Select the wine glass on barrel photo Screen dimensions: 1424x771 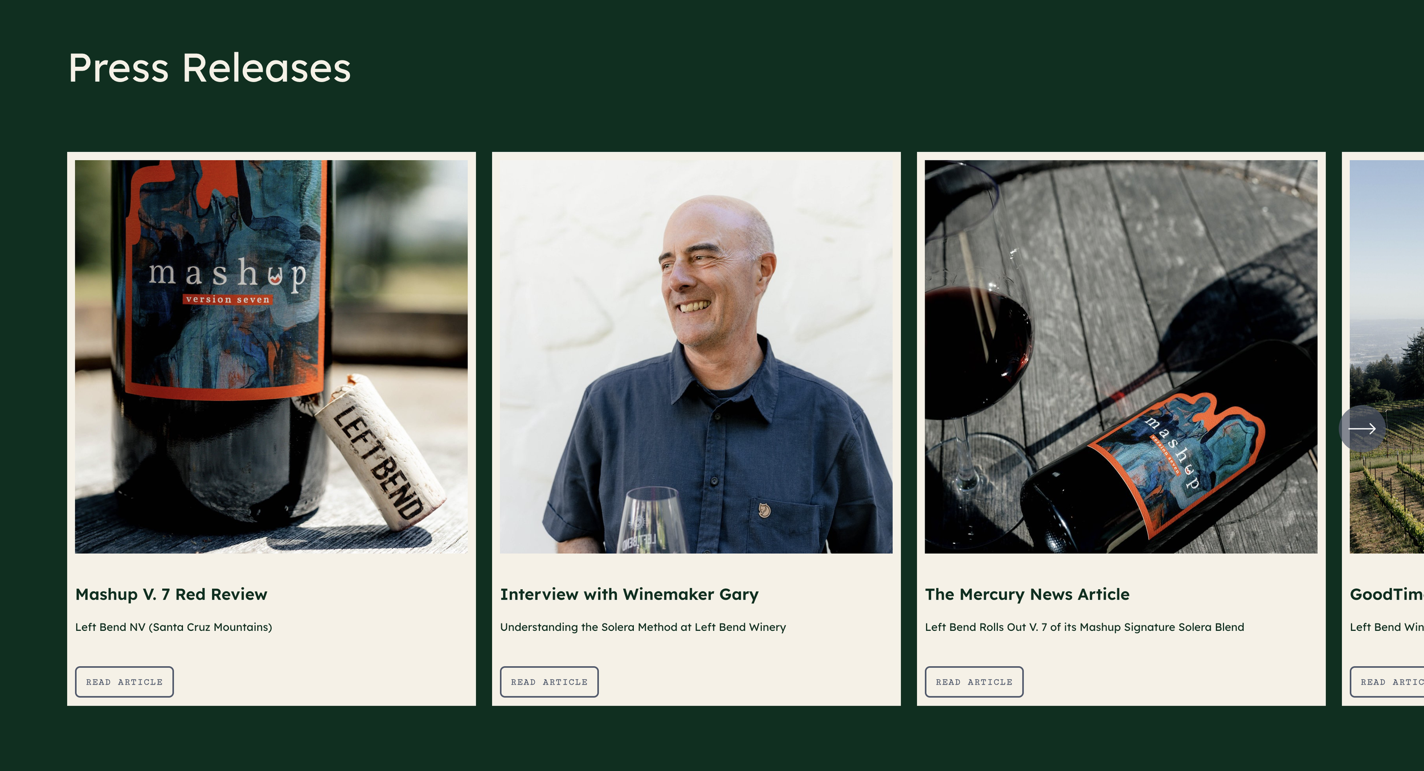[1121, 356]
